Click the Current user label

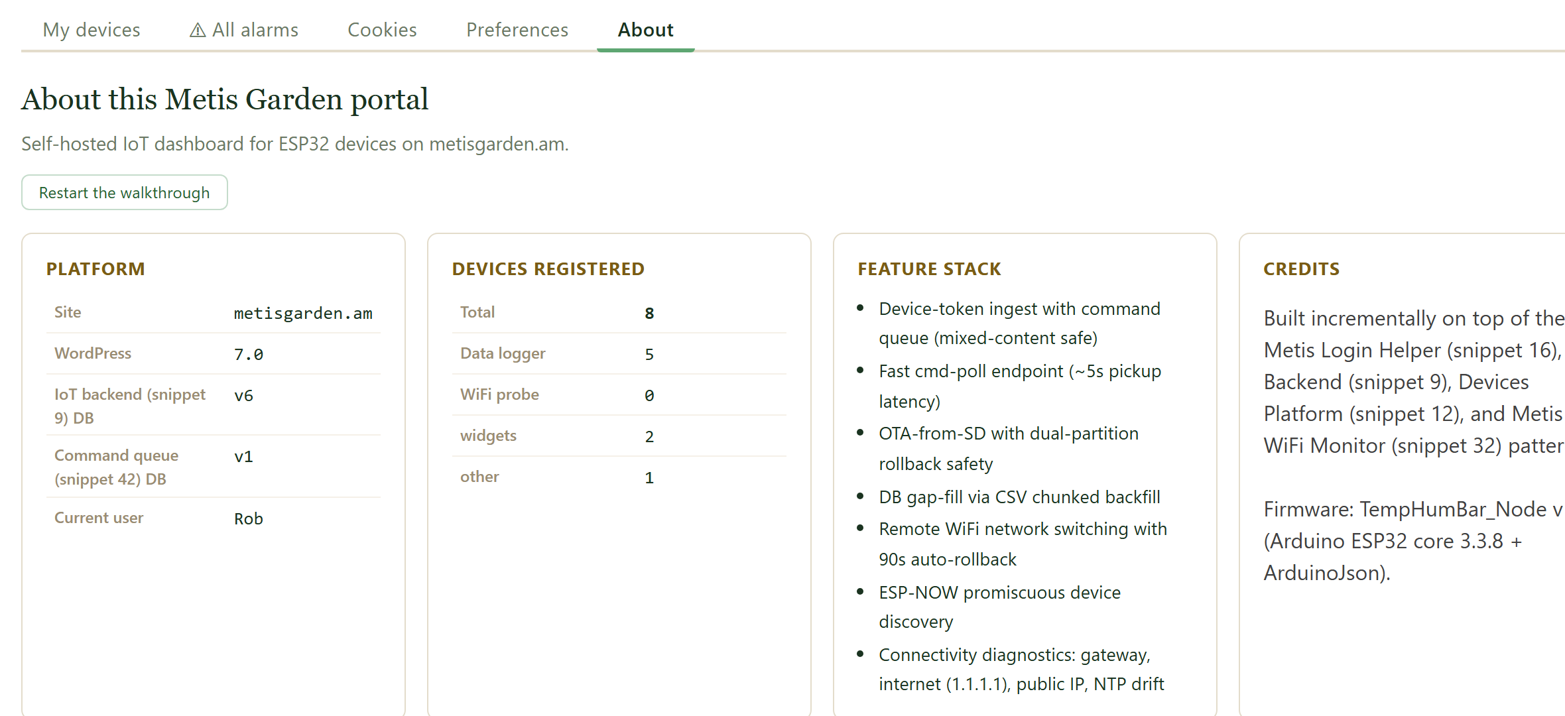tap(99, 518)
